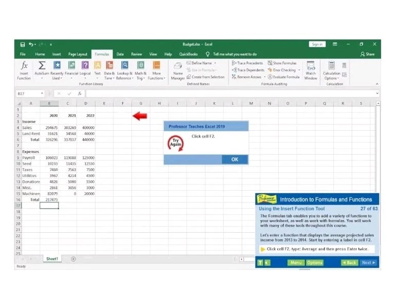
Task: Open the Date & Time functions
Action: [109, 71]
